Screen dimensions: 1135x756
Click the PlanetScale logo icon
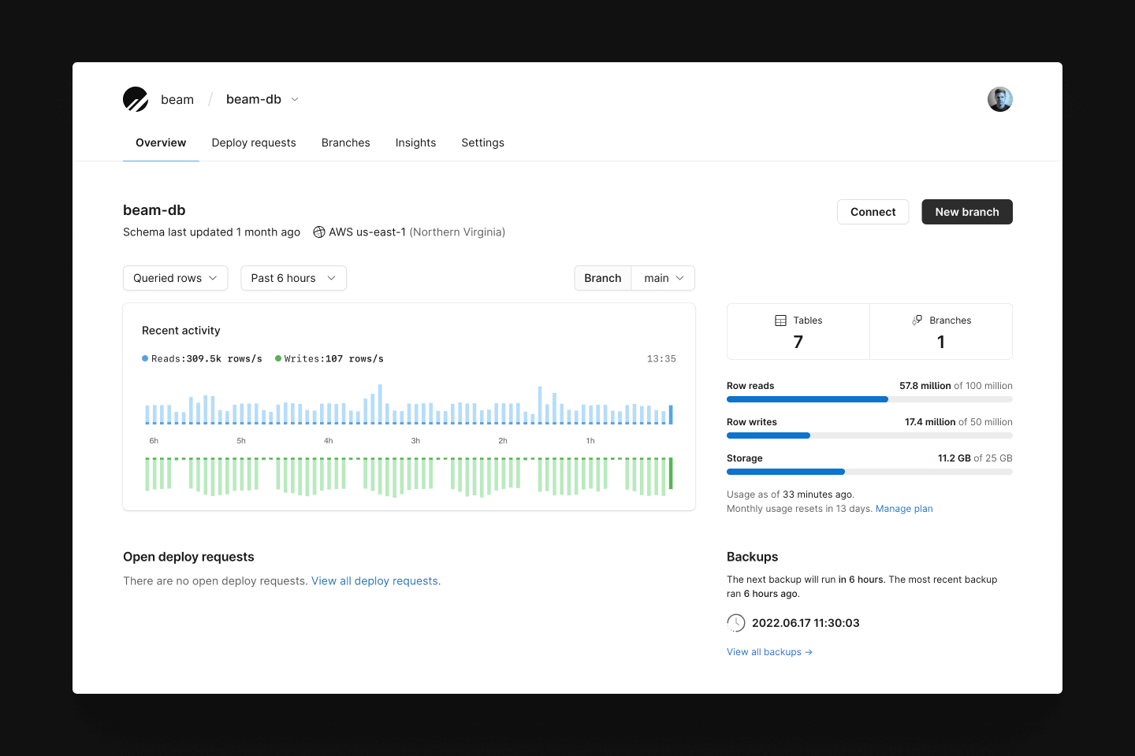tap(136, 99)
